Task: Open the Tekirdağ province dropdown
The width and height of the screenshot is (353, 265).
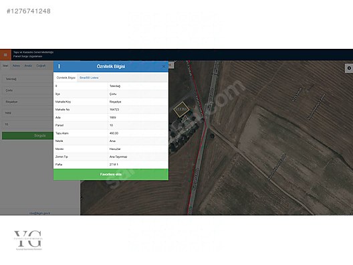Action: 27,79
